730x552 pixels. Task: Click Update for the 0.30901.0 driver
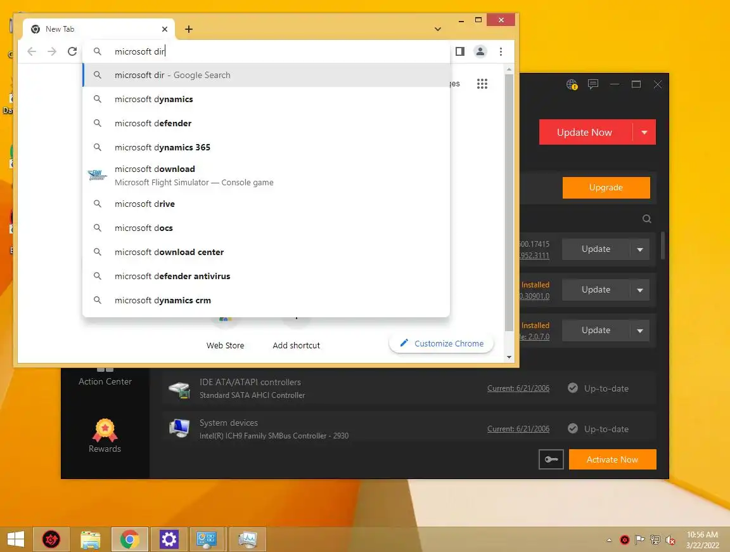pyautogui.click(x=596, y=289)
